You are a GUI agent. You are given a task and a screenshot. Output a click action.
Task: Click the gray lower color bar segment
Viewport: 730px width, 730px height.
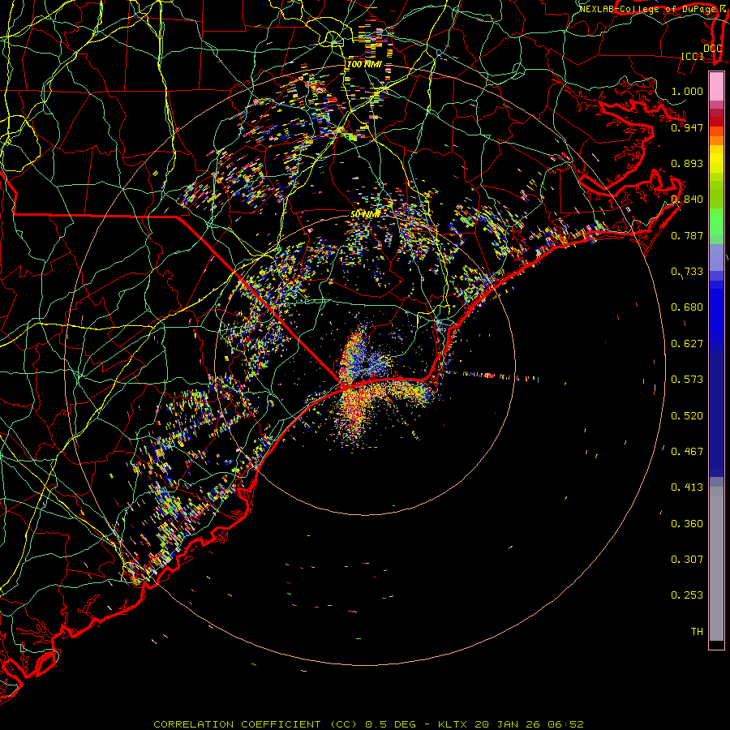(x=716, y=564)
